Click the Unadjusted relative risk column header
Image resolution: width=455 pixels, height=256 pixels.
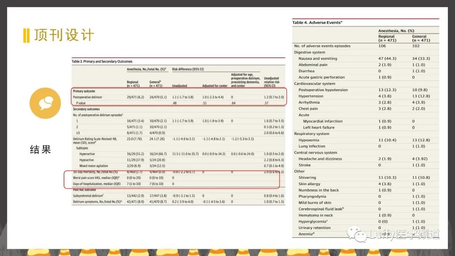[x=272, y=82]
